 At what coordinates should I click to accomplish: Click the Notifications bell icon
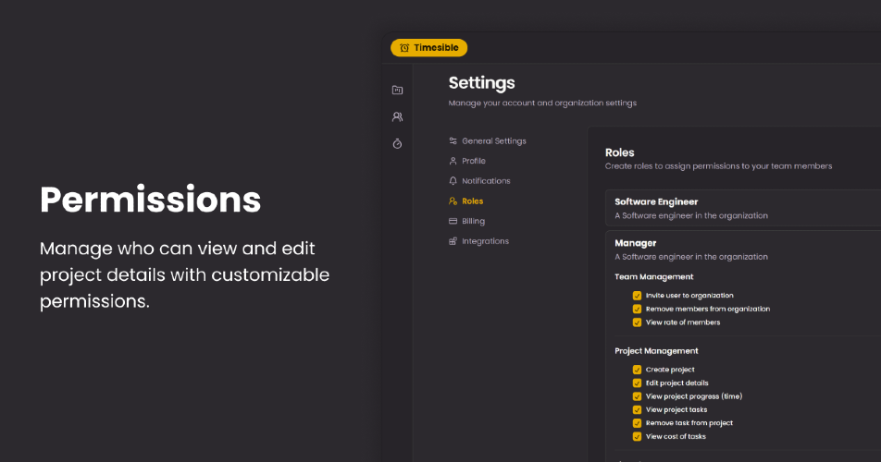click(x=453, y=181)
